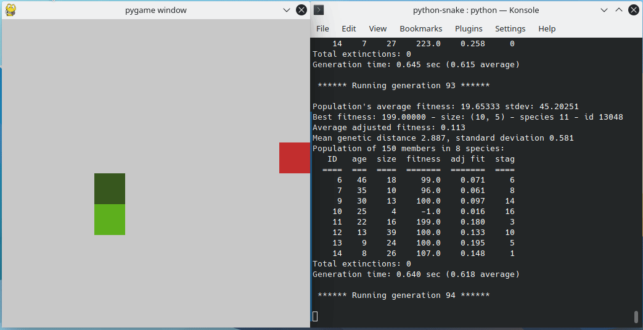Open the View menu in Konsole
643x330 pixels.
[378, 29]
